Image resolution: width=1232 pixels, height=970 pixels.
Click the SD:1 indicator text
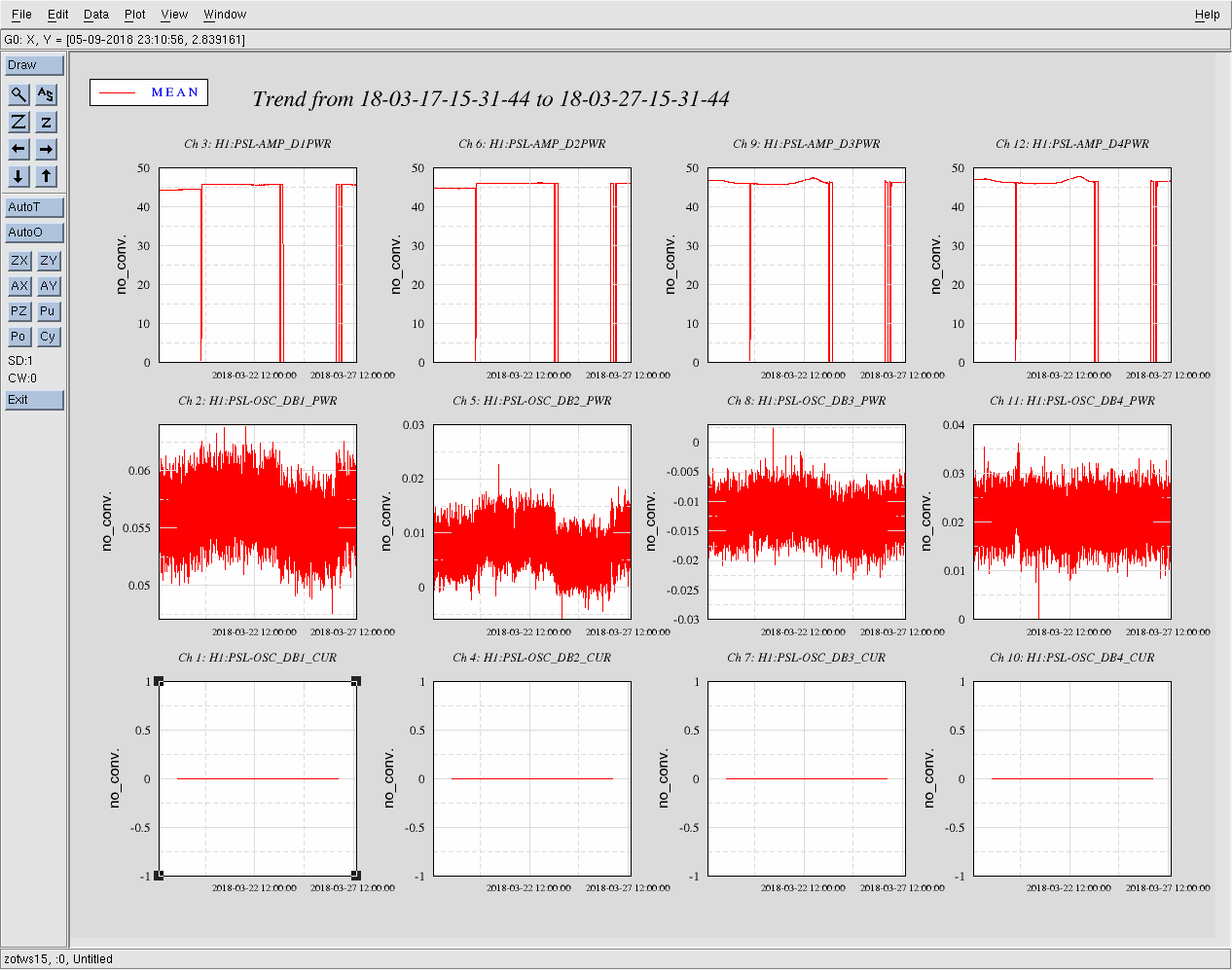[20, 361]
